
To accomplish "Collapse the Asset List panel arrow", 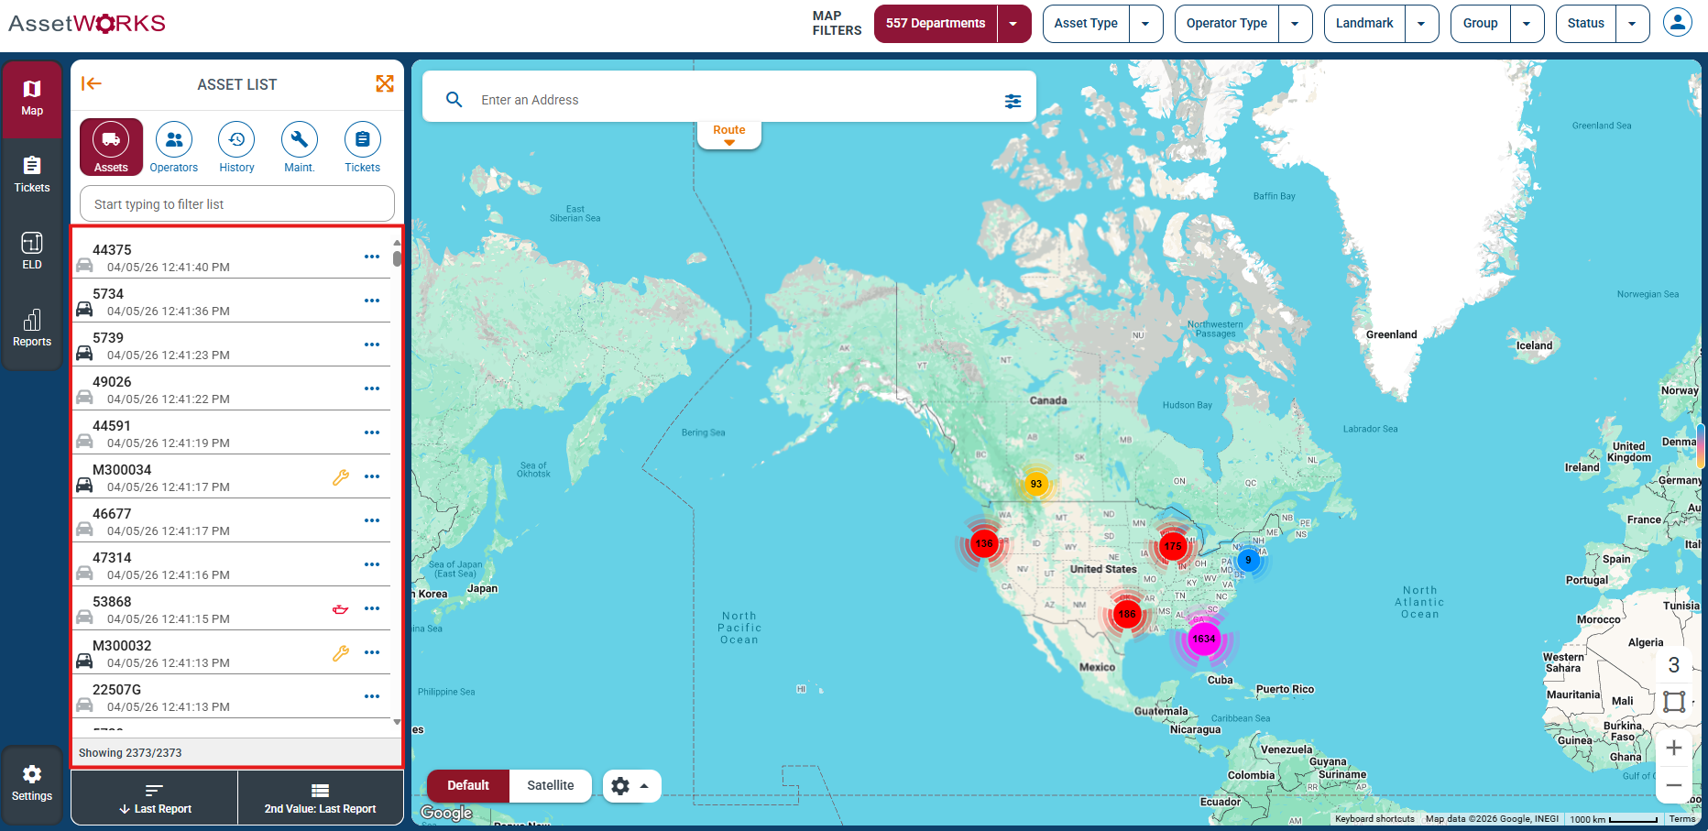I will pos(92,83).
